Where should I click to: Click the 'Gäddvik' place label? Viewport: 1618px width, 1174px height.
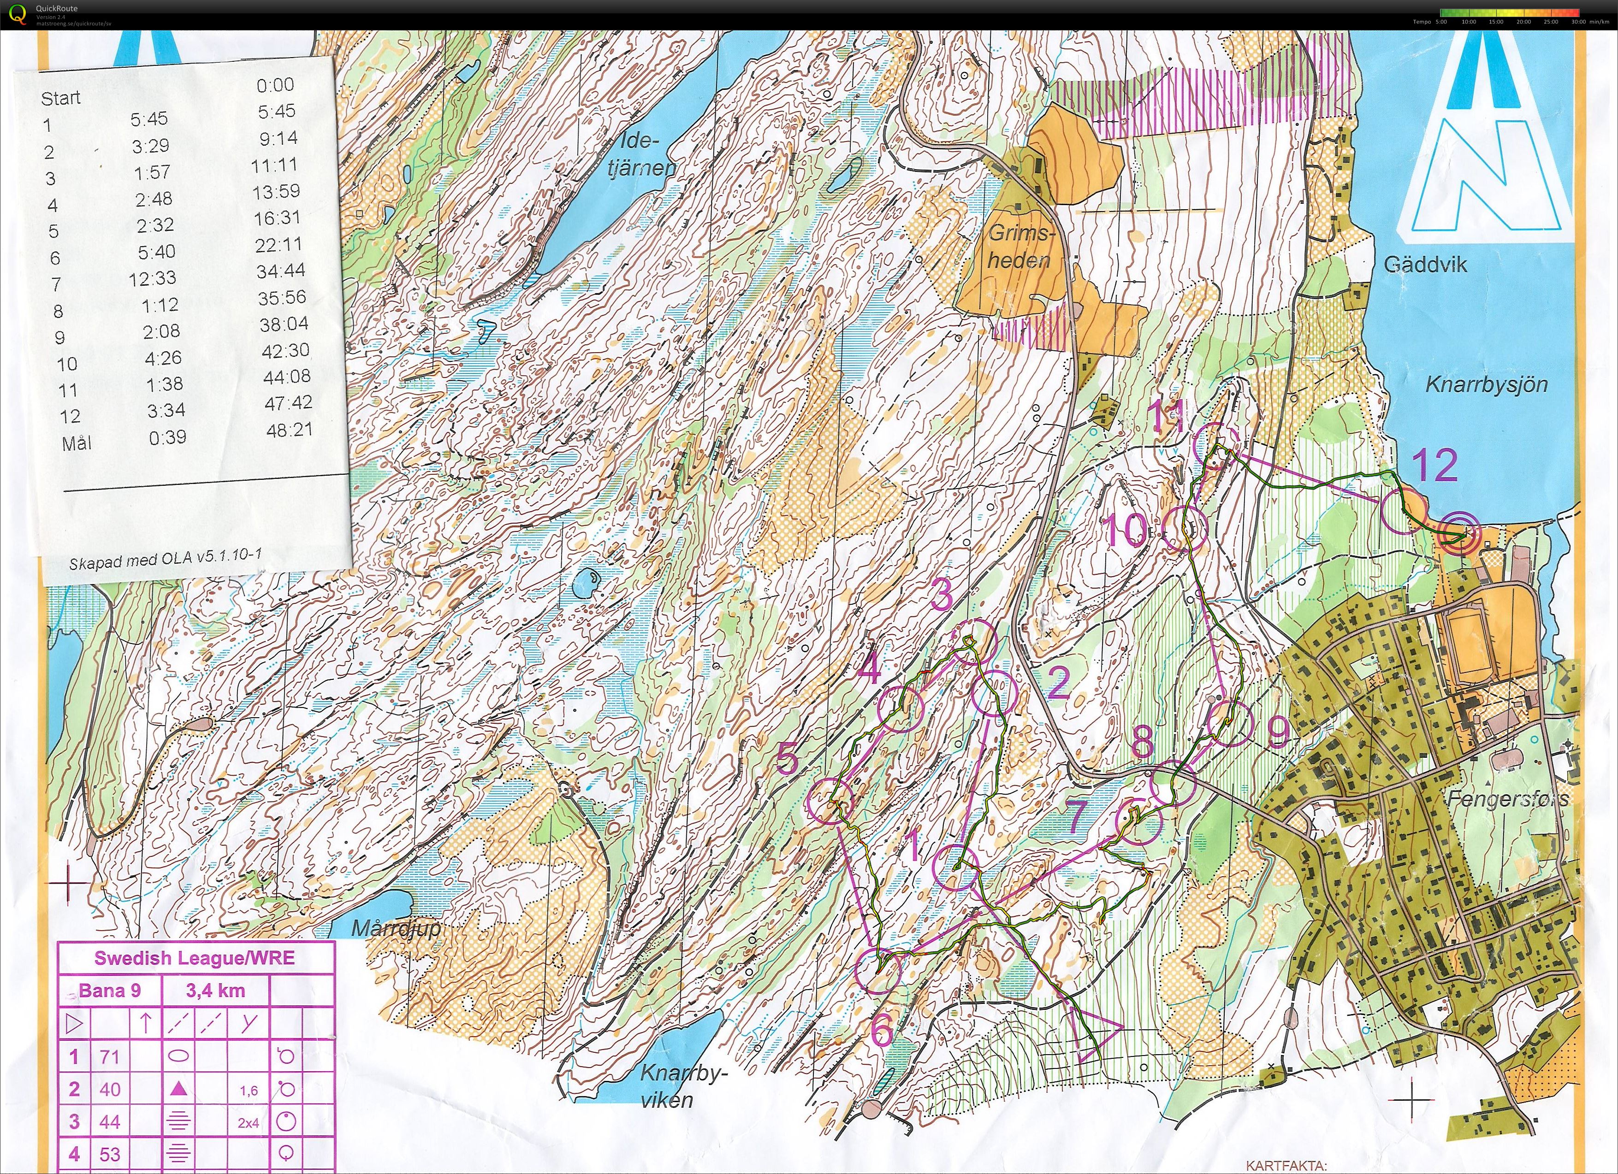pyautogui.click(x=1425, y=265)
